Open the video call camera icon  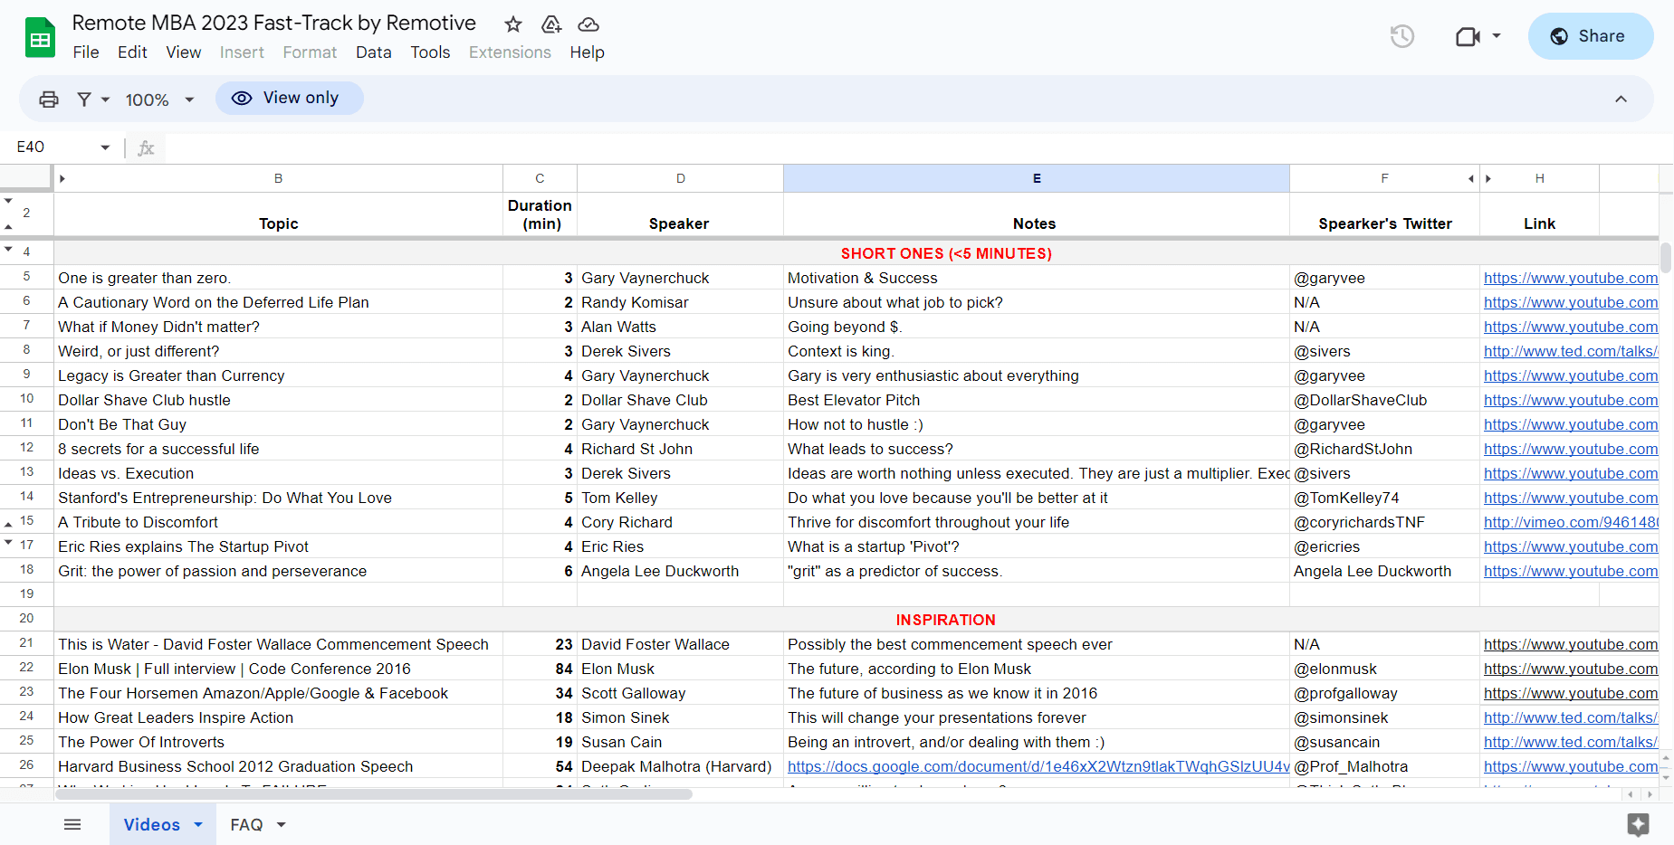[1468, 36]
